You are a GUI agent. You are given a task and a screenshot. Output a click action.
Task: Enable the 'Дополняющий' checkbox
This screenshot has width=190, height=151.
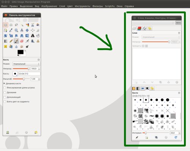[x=5, y=97]
